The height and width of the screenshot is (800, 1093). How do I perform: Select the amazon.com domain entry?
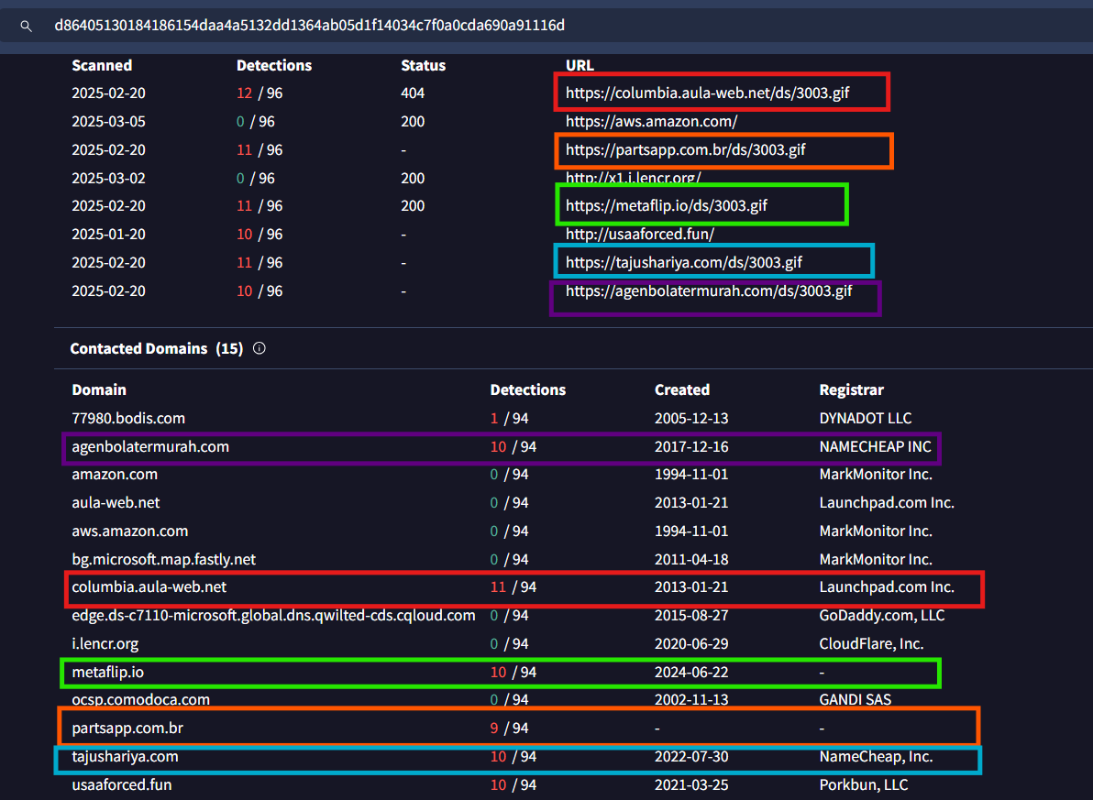point(115,475)
